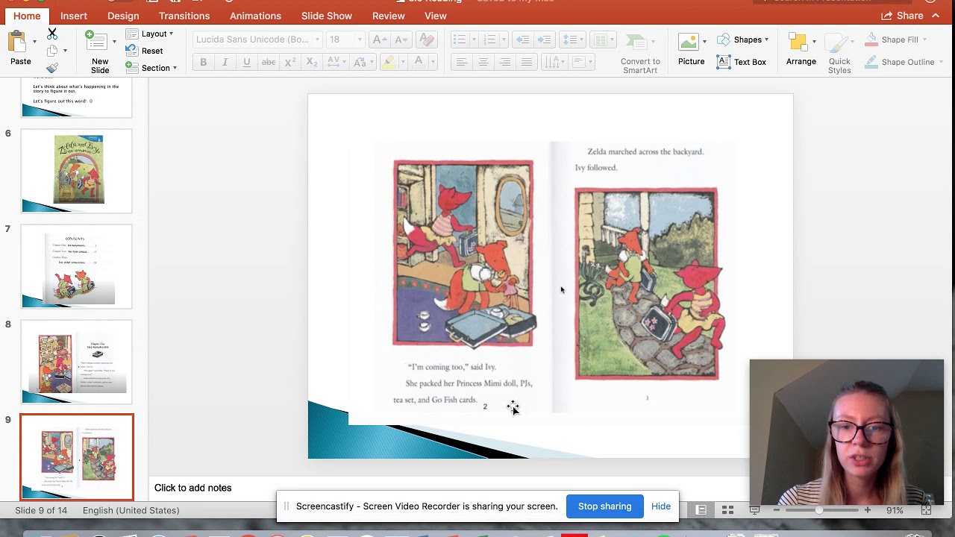Viewport: 955px width, 537px height.
Task: Adjust the zoom slider handle
Action: point(818,510)
